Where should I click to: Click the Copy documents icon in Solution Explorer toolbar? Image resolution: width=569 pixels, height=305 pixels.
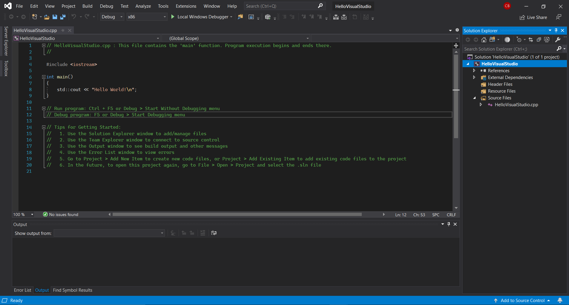click(x=547, y=40)
